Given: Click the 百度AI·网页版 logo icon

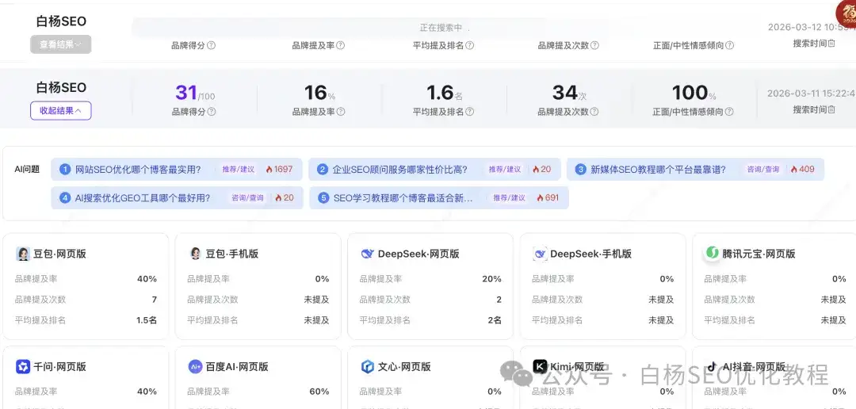Looking at the screenshot, I should [196, 366].
